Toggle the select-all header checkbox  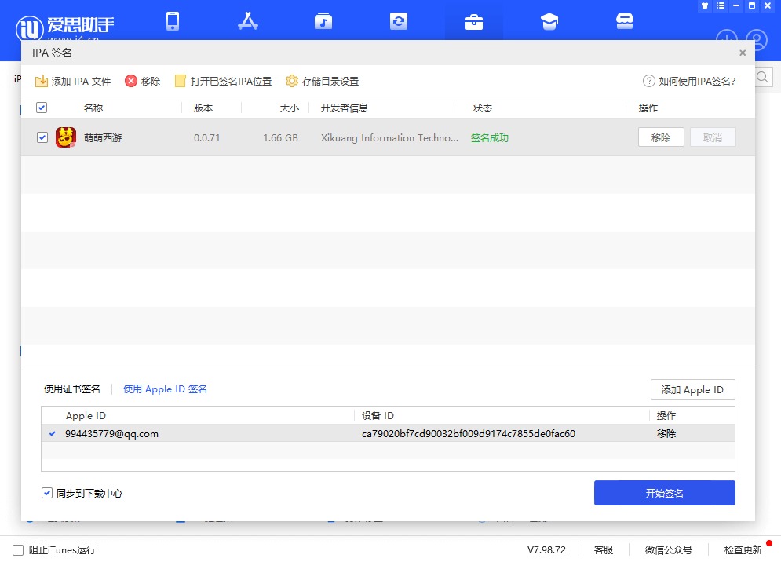click(42, 108)
